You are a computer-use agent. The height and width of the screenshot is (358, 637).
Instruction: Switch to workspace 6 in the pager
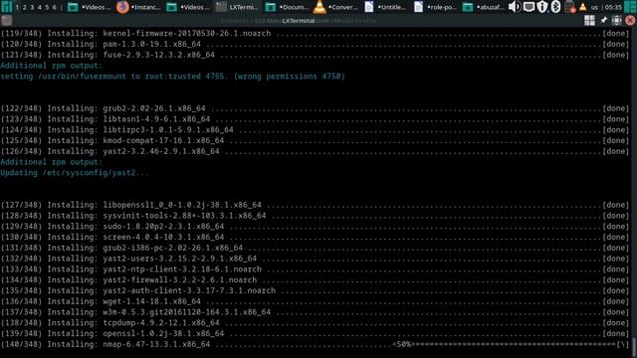pyautogui.click(x=54, y=7)
